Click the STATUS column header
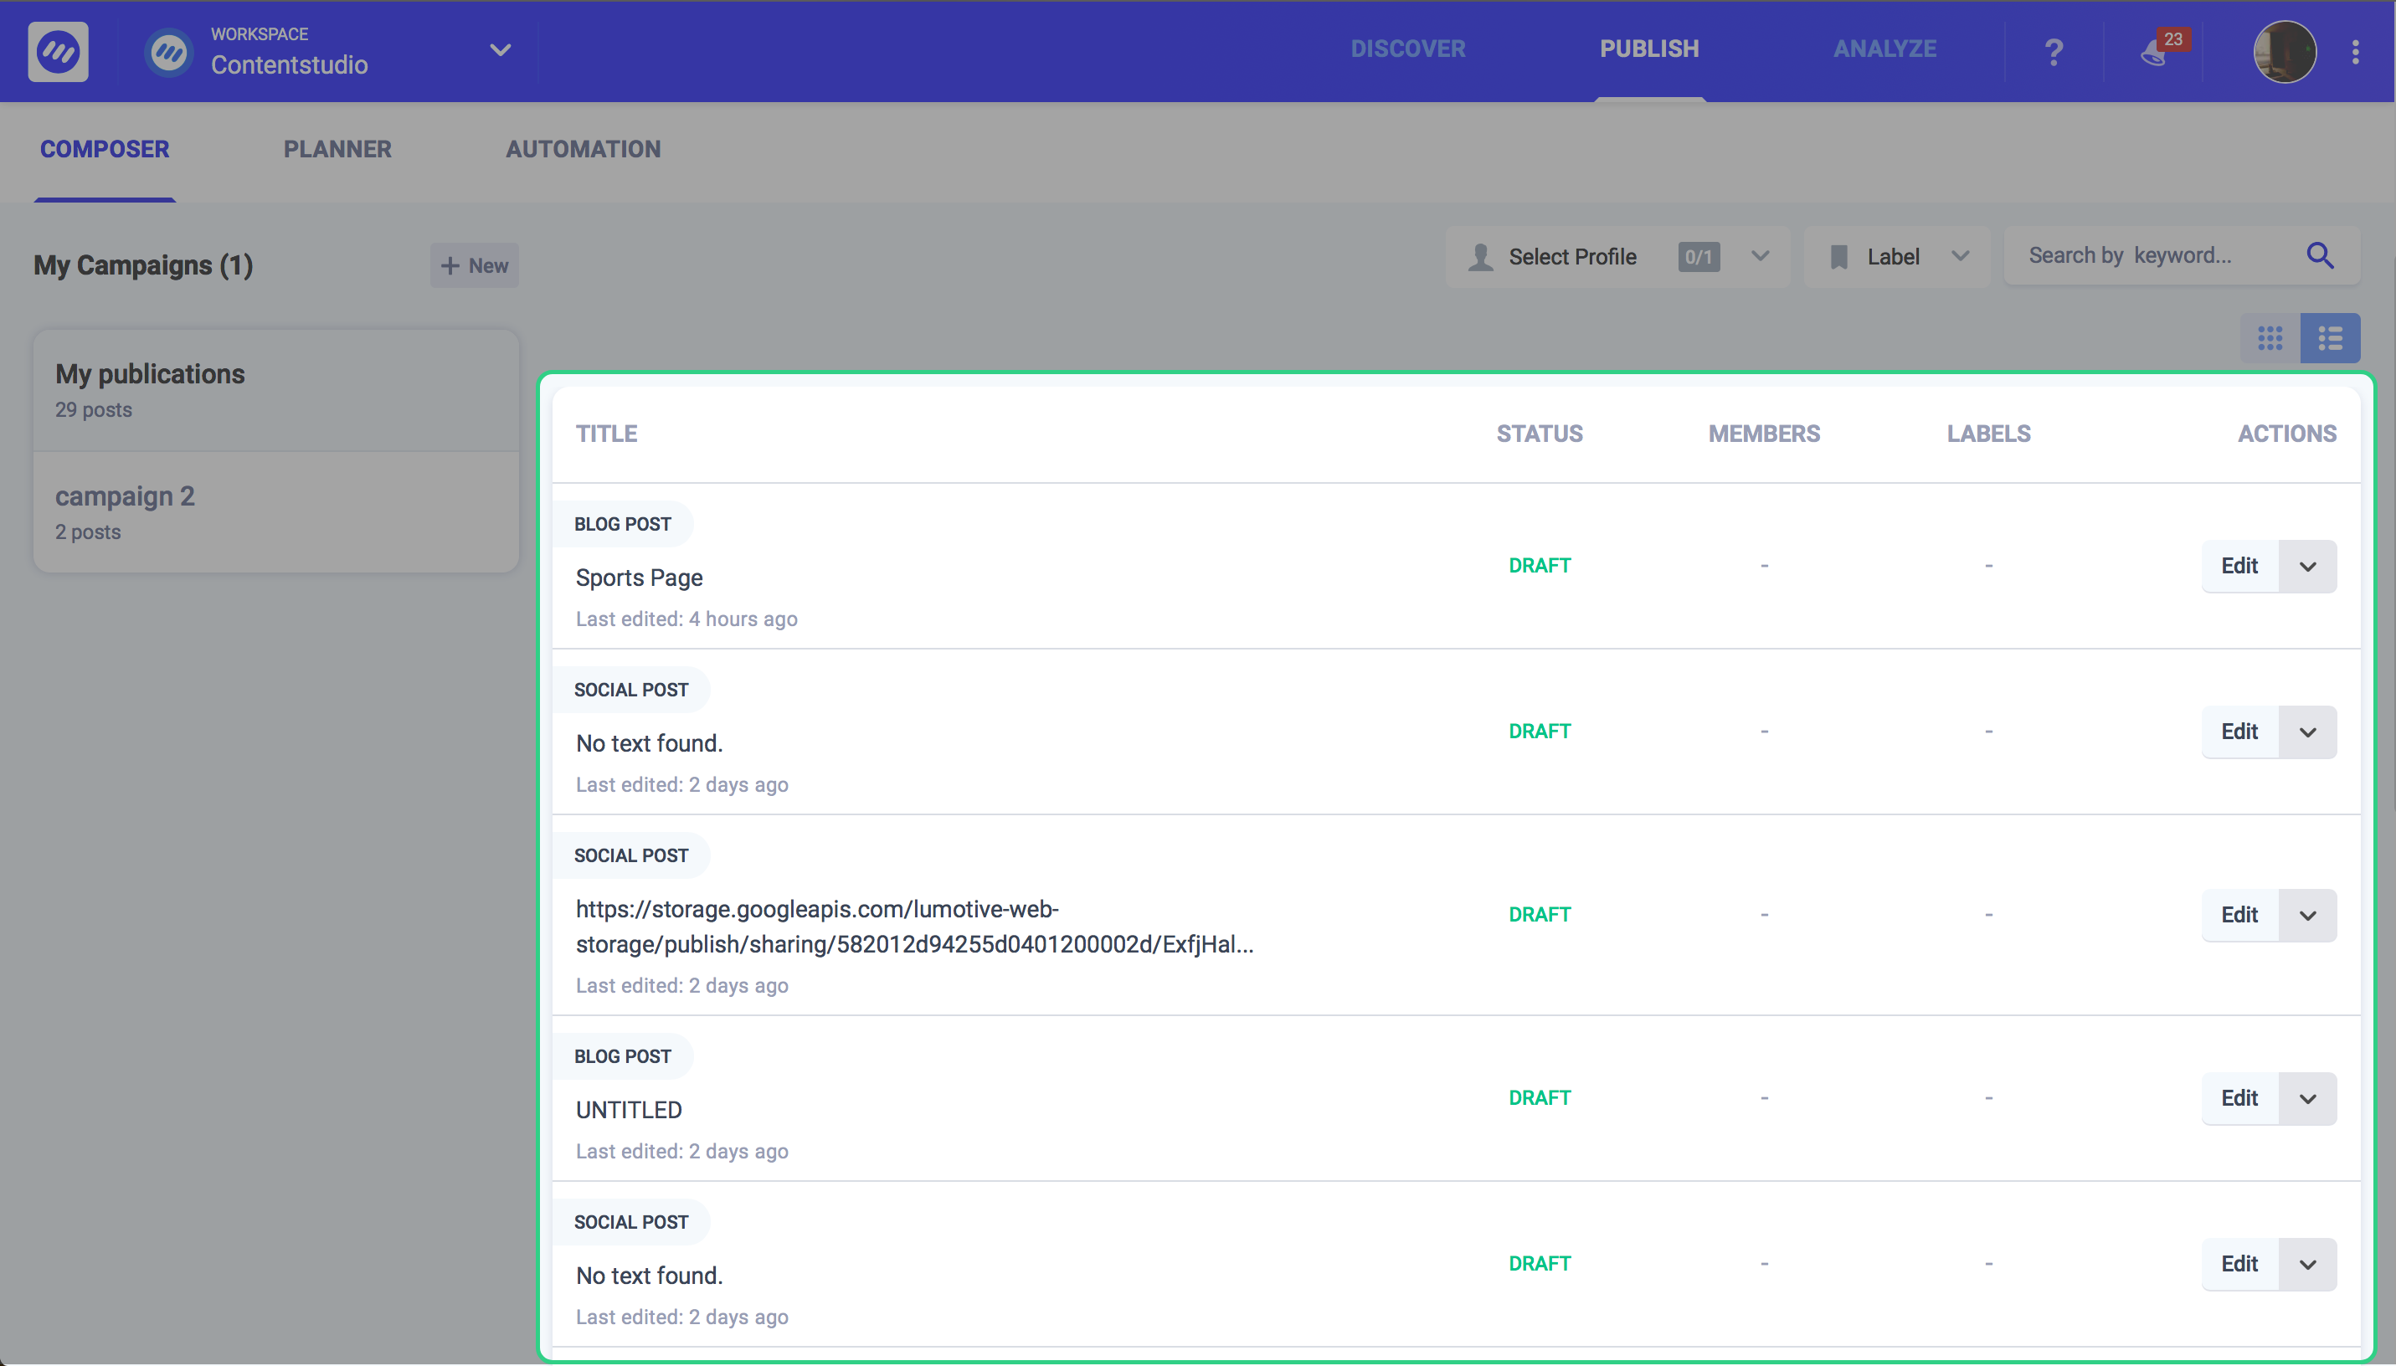 click(x=1540, y=434)
